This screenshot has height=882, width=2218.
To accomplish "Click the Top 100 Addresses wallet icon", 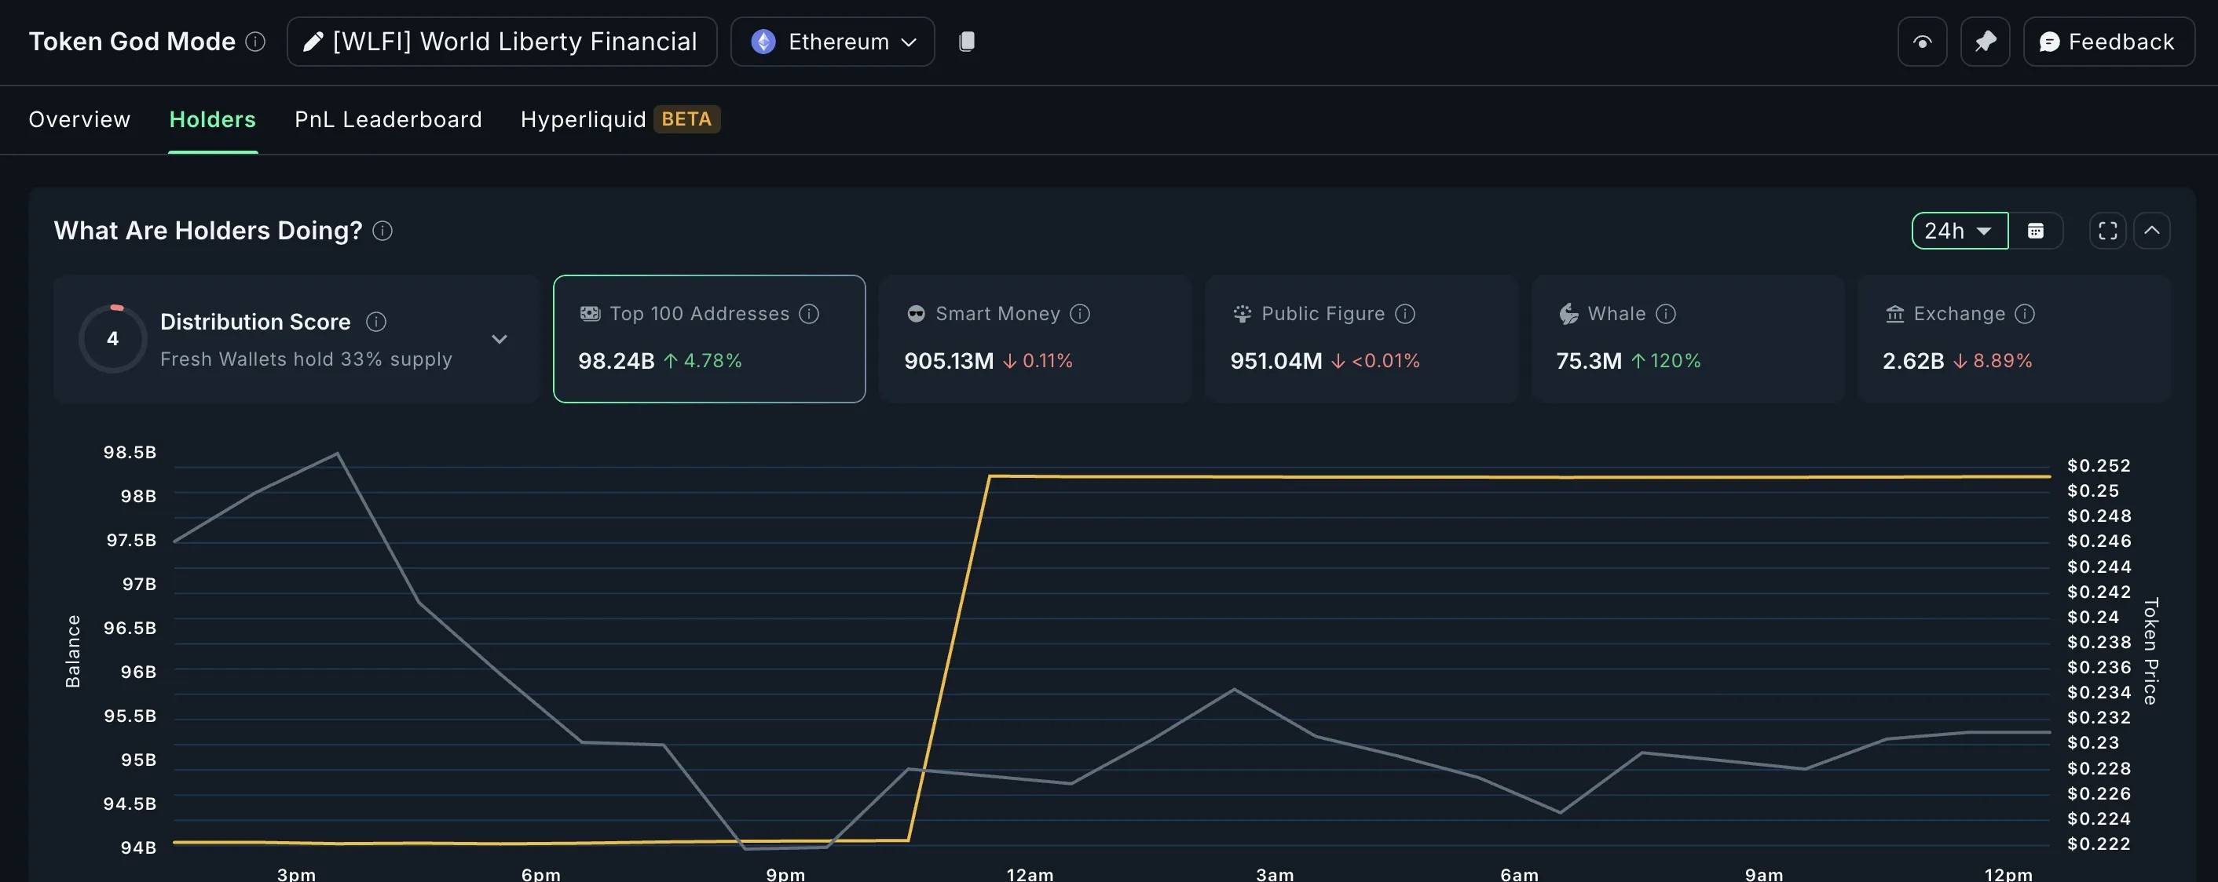I will tap(590, 314).
